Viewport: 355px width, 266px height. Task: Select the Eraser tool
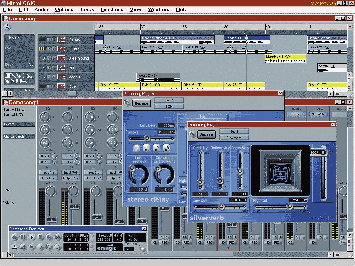[x=18, y=76]
